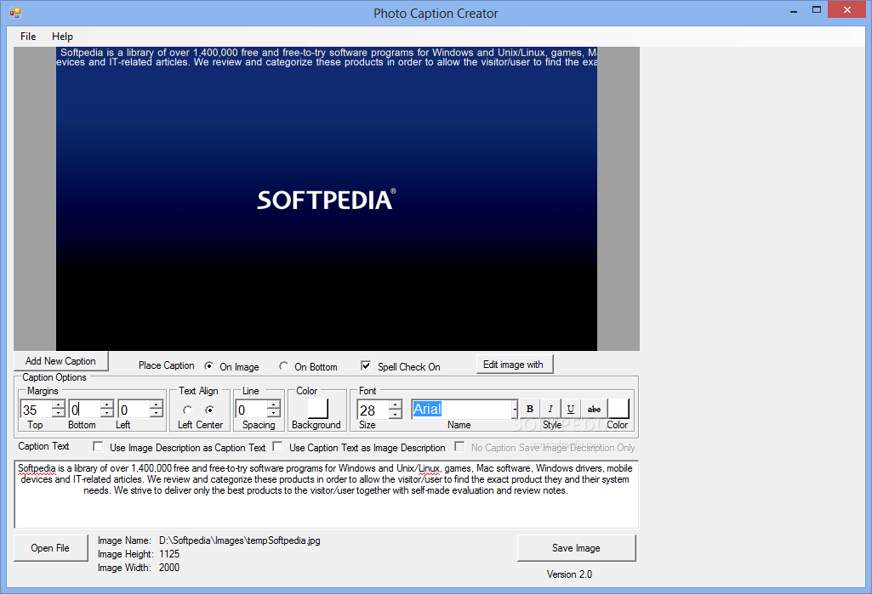Viewport: 872px width, 594px height.
Task: Select On Image caption placement
Action: click(x=208, y=365)
